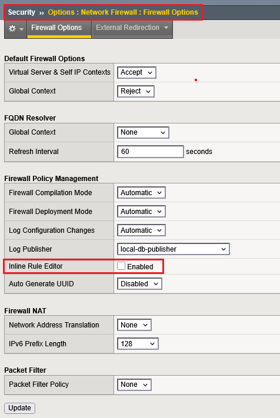Open IPv6 Prefix Length dropdown
The width and height of the screenshot is (280, 418).
click(138, 344)
